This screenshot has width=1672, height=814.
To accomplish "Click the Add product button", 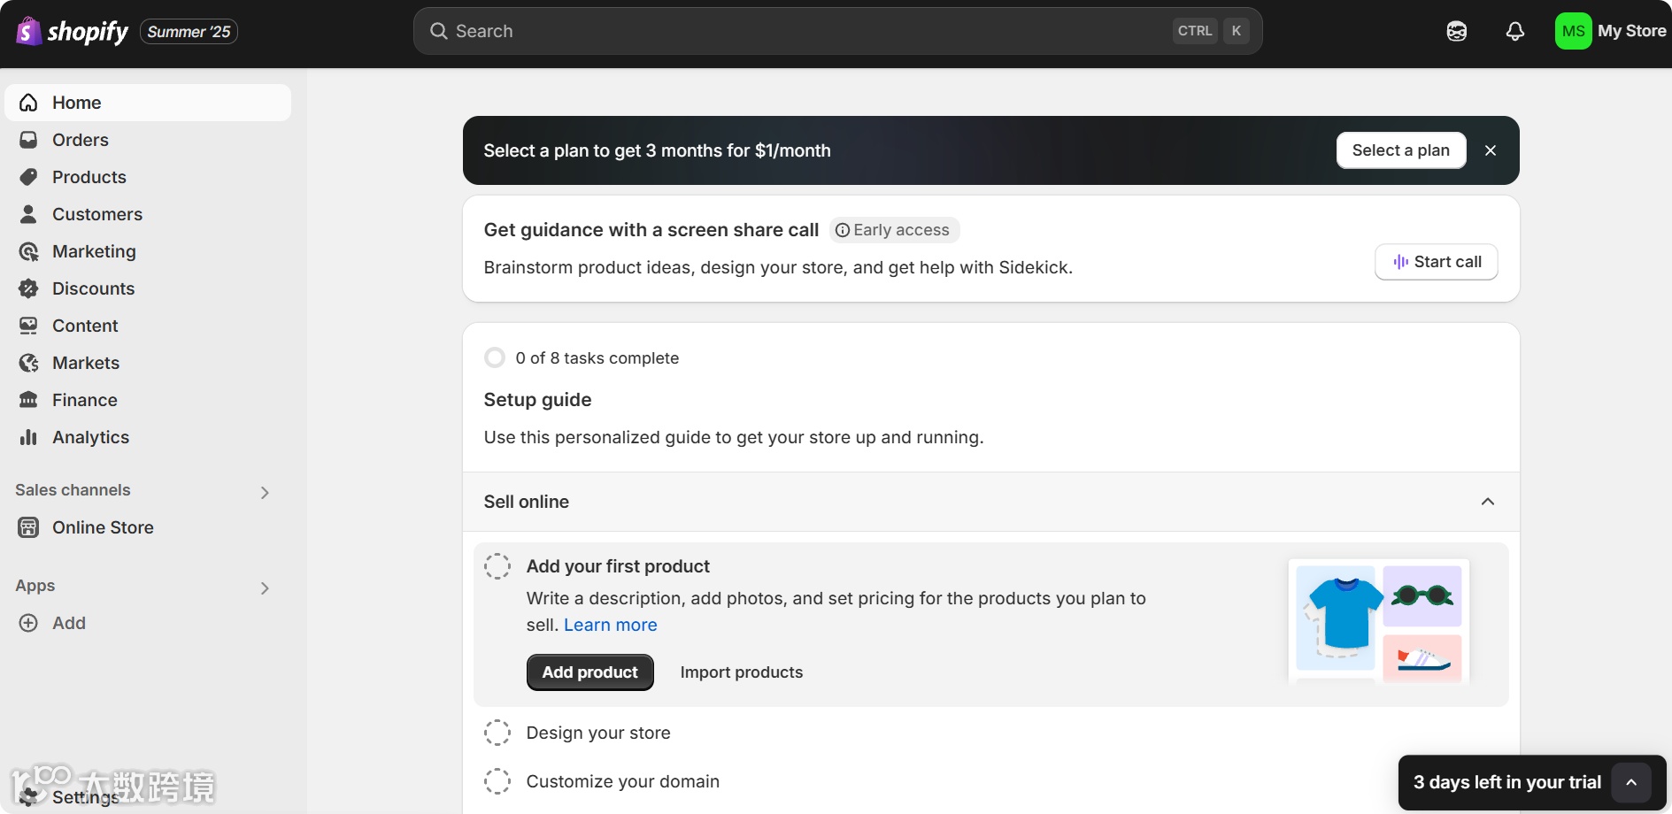I will point(589,672).
